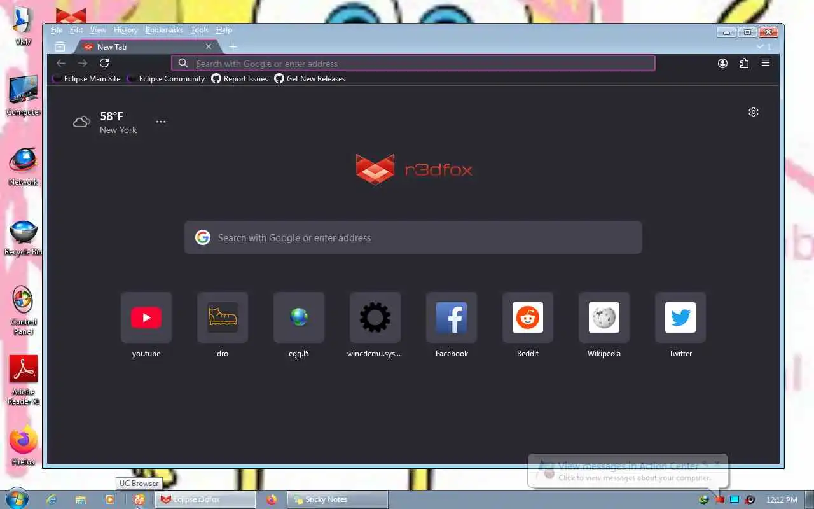814x509 pixels.
Task: Click the Action Center flag tray icon
Action: [720, 499]
